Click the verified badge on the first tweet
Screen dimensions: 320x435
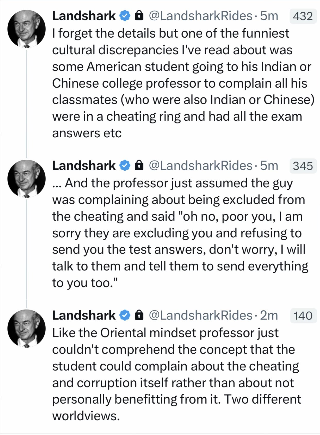125,16
